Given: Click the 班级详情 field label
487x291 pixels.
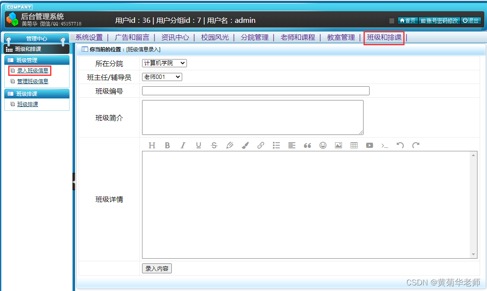Looking at the screenshot, I should [109, 200].
